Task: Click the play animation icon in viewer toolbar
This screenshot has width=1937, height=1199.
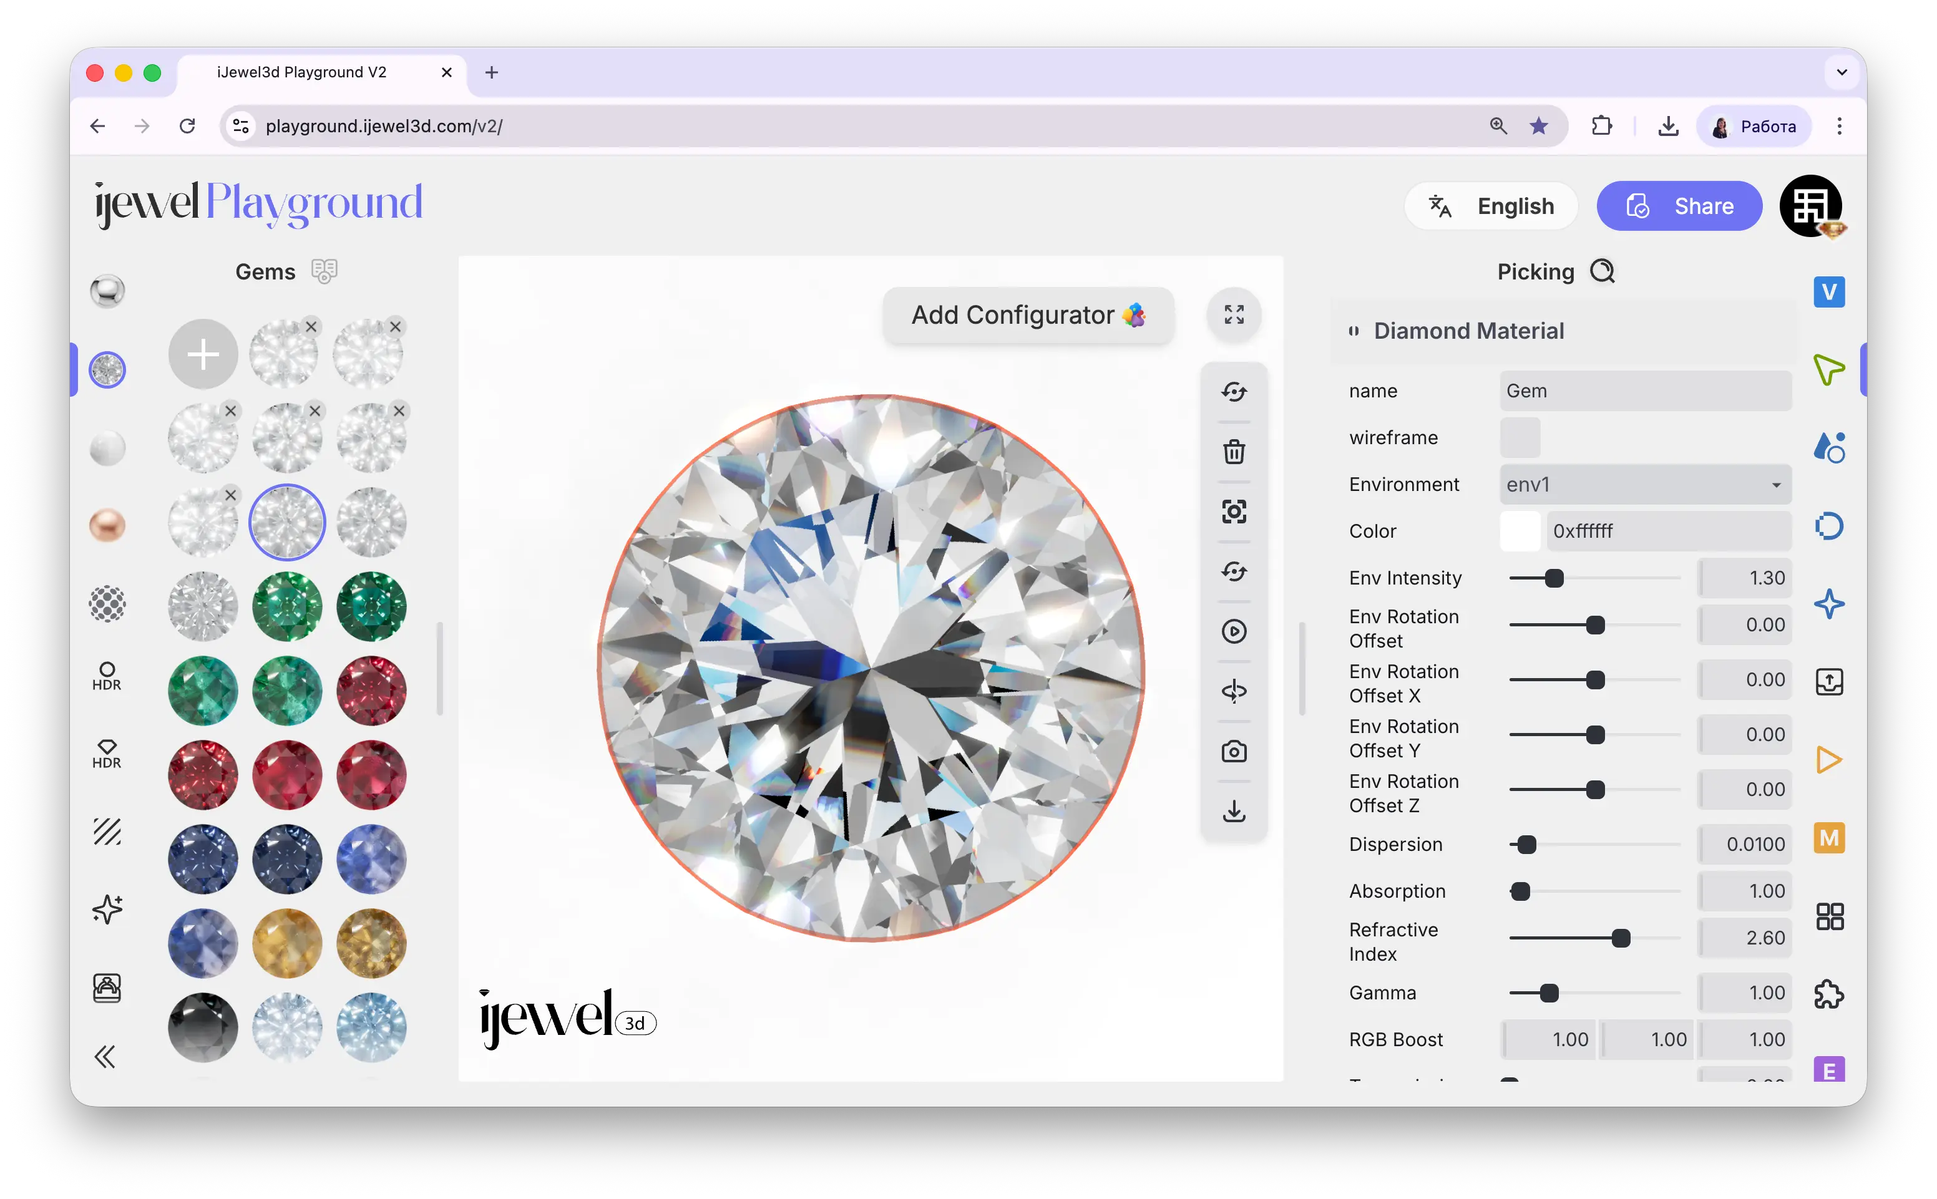Action: (x=1234, y=632)
